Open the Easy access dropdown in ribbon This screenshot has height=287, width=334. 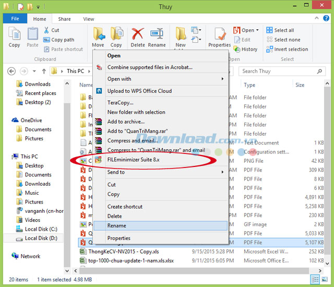(196, 40)
